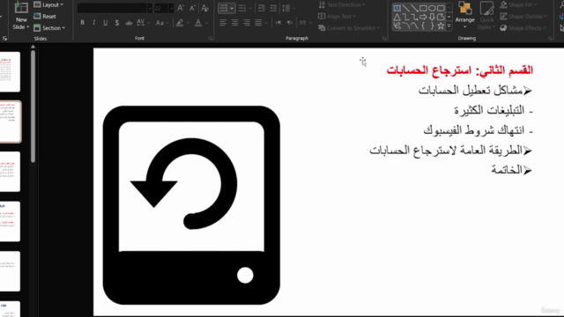Screen dimensions: 564x317
Task: Expand the font name dropdown arrow
Action: coord(150,8)
